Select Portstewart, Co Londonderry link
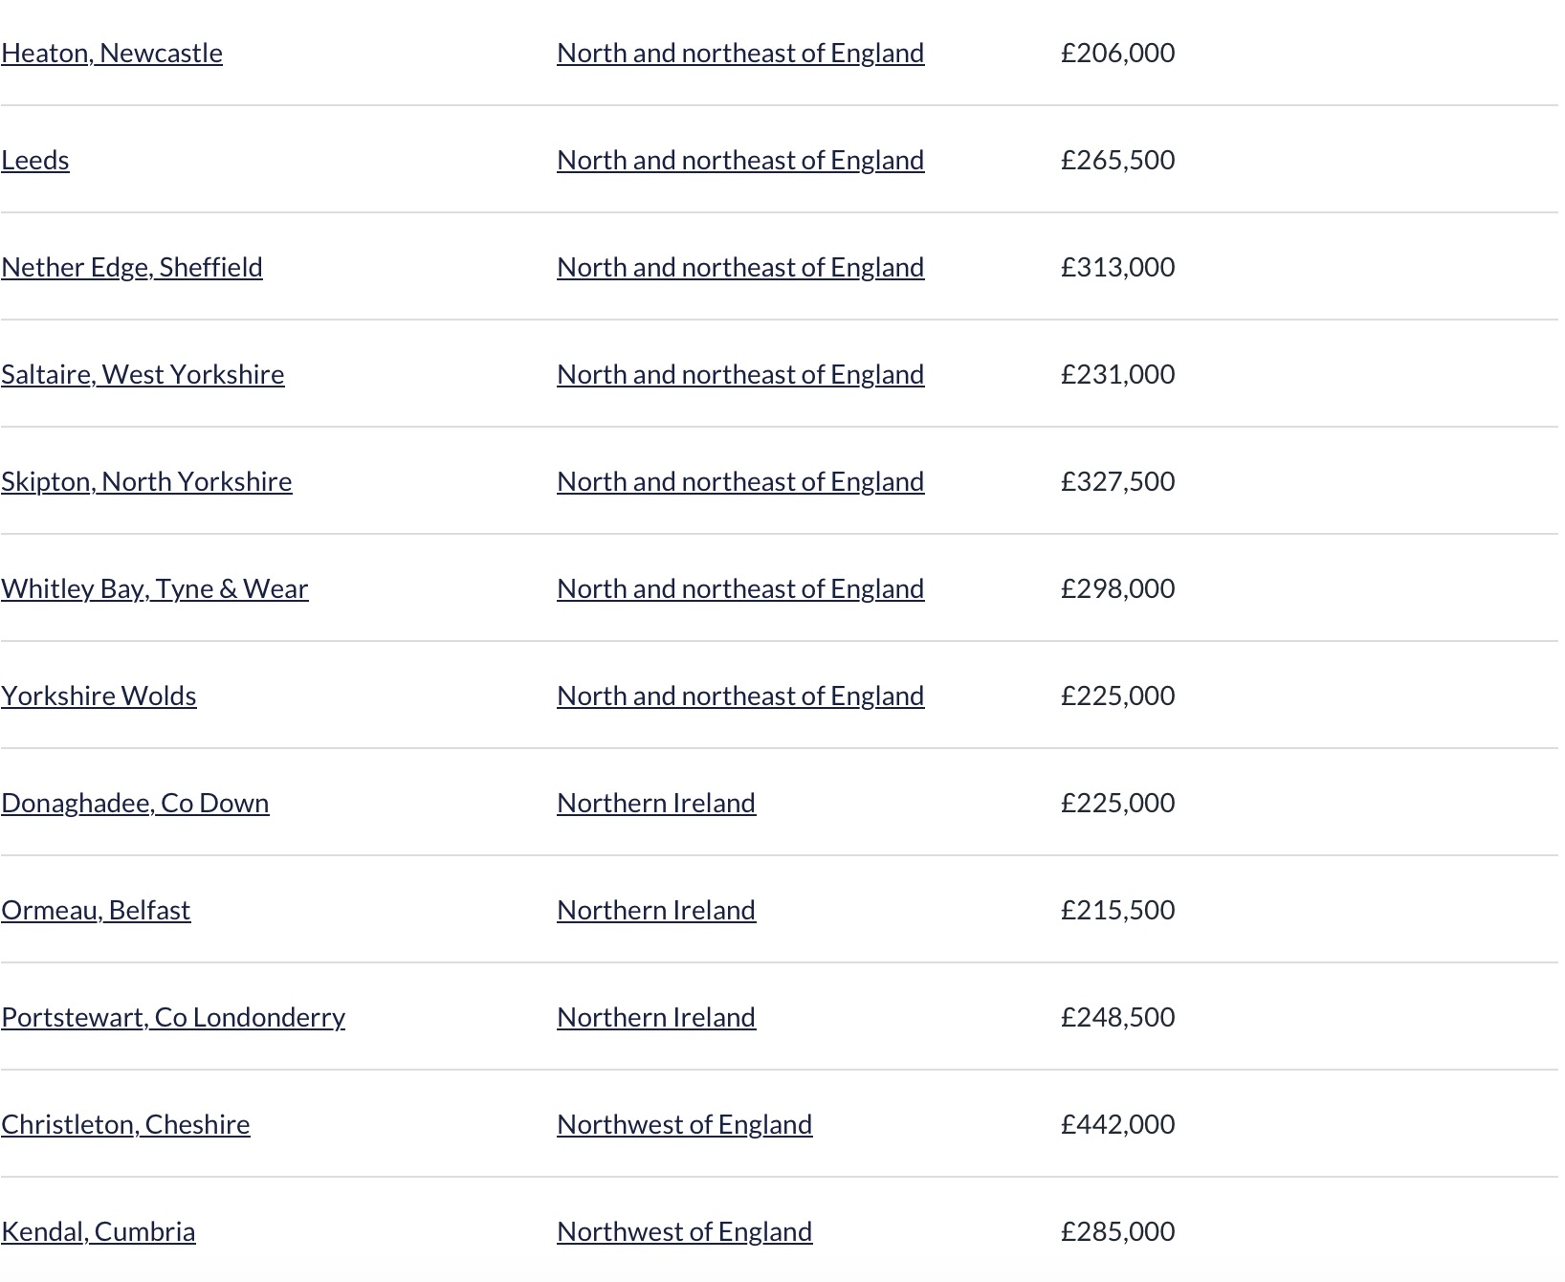 click(x=173, y=1017)
